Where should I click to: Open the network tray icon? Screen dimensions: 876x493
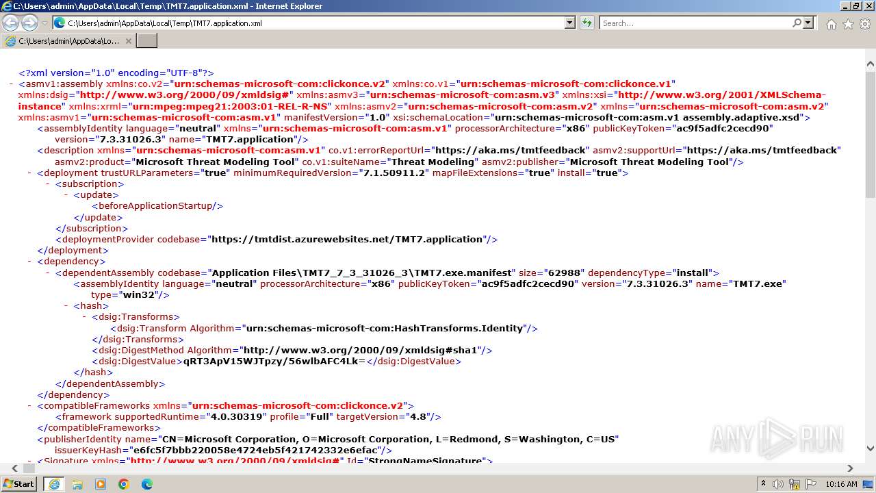[x=795, y=484]
